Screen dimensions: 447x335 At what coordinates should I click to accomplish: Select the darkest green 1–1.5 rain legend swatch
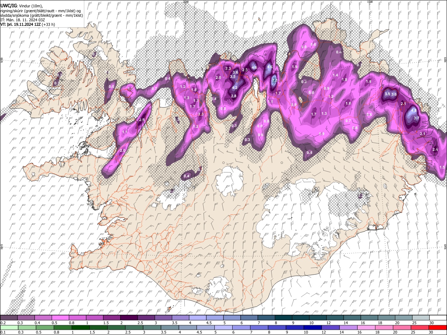pyautogui.click(x=81, y=327)
